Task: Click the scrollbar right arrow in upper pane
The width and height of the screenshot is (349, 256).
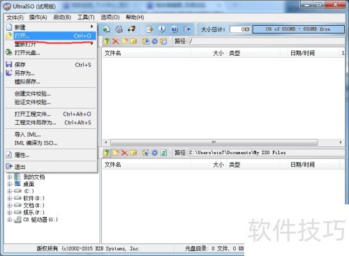Action: pos(341,142)
